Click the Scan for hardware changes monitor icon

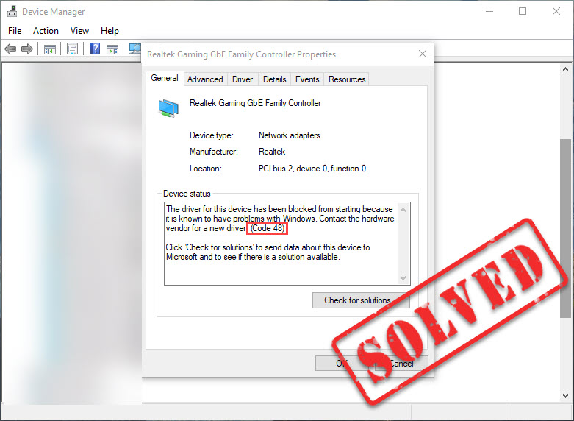click(134, 49)
